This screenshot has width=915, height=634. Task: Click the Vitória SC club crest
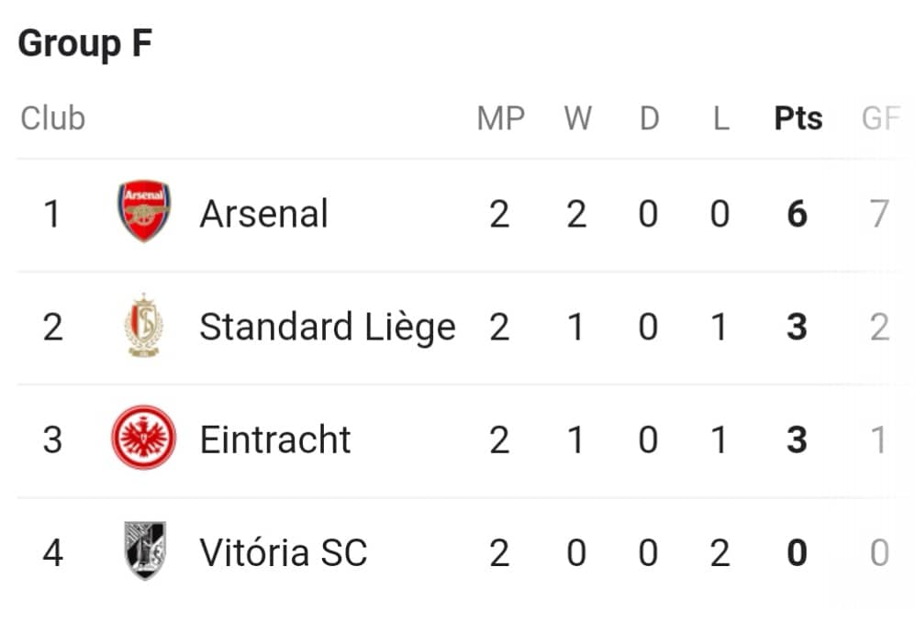point(145,550)
